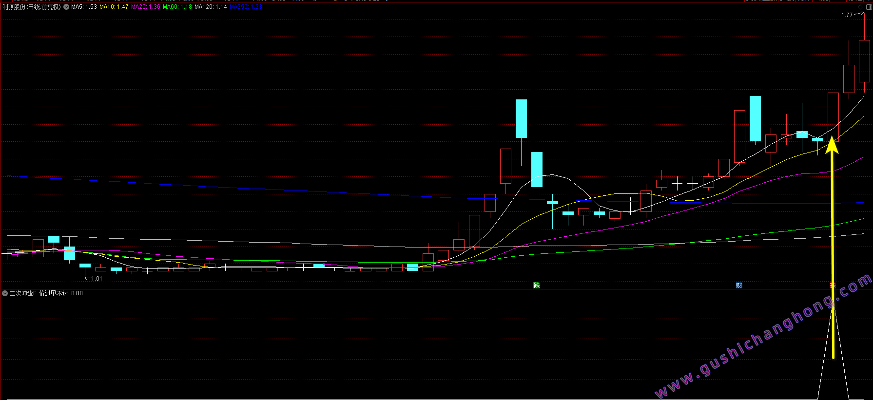873x400 pixels.
Task: Toggle the side panel icon at top-right
Action: tap(868, 7)
